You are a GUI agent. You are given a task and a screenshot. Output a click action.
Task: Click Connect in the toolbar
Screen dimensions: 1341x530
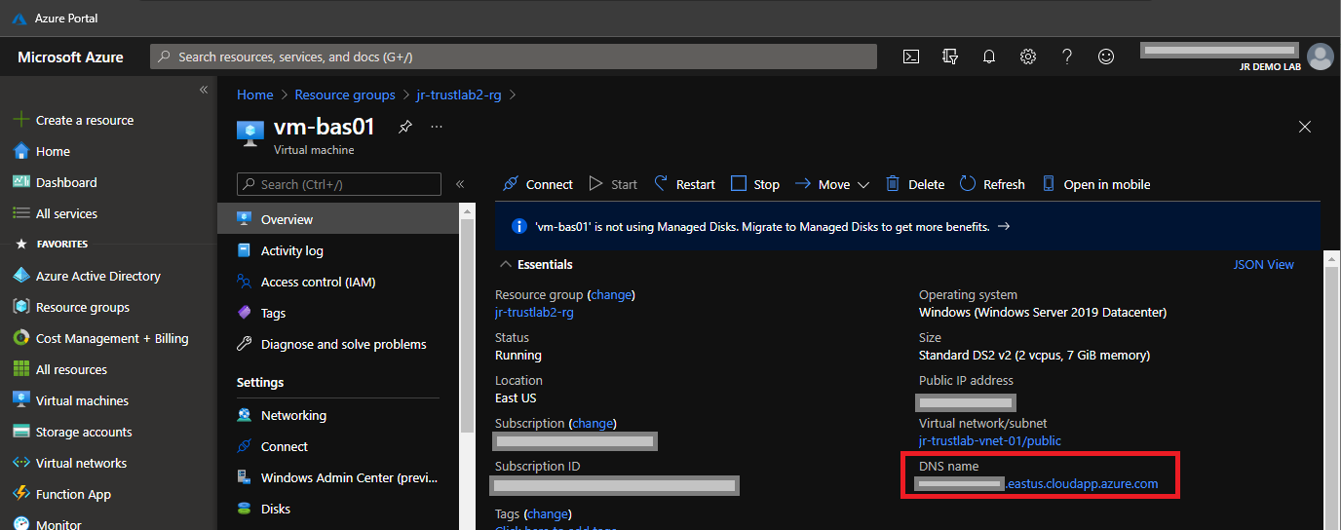click(x=538, y=184)
